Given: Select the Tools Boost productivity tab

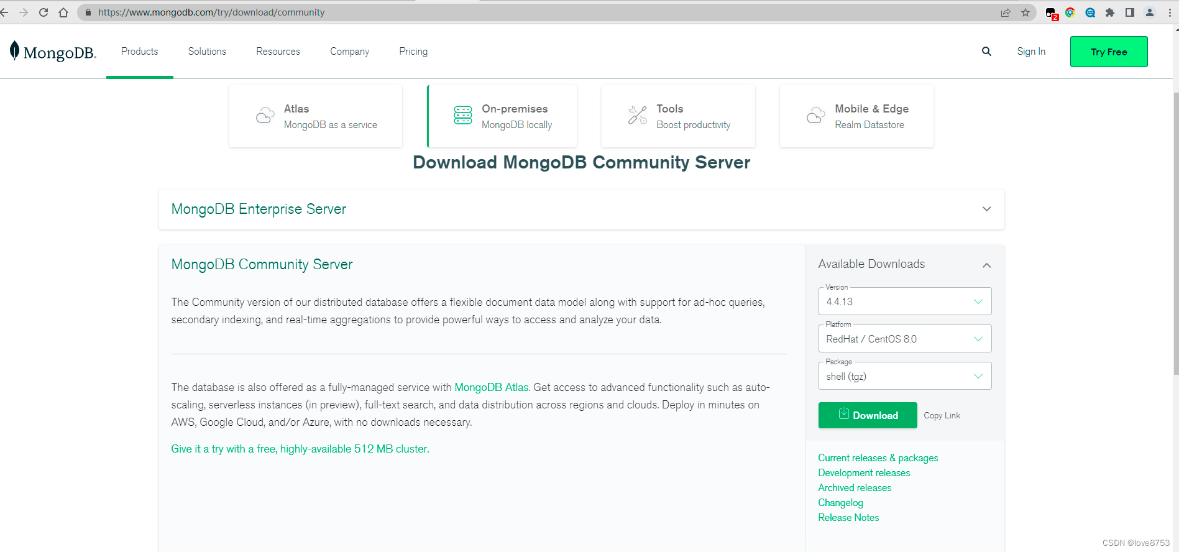Looking at the screenshot, I should (678, 116).
